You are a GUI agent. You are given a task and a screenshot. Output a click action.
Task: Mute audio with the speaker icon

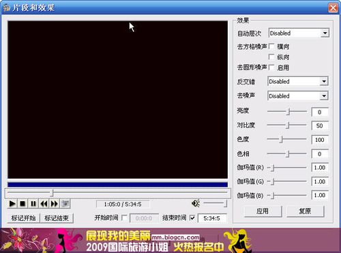coord(196,203)
